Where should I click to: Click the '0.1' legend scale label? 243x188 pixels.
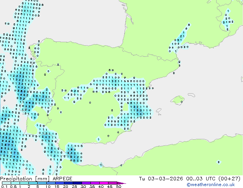[x=4, y=186]
